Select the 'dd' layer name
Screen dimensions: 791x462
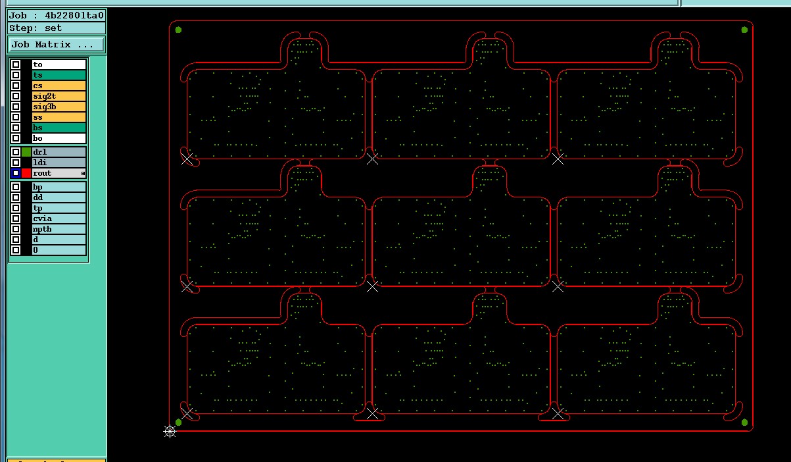click(x=59, y=197)
